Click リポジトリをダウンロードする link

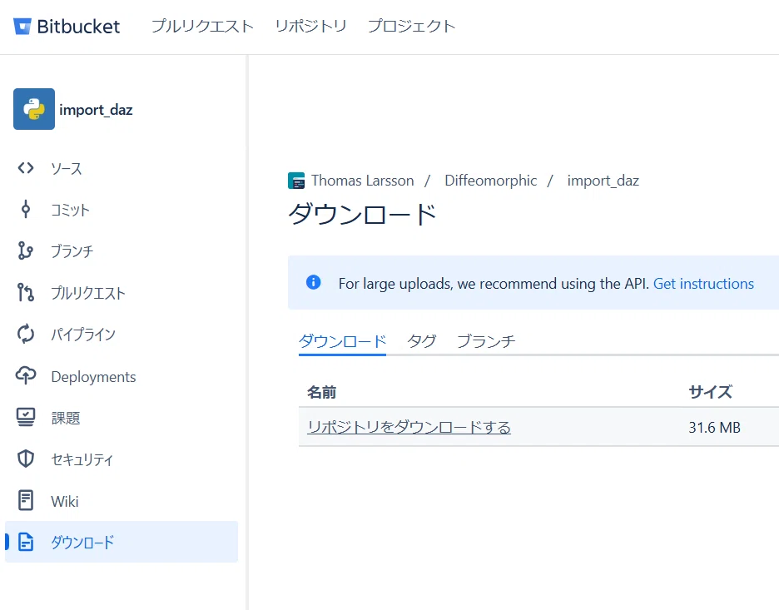click(x=409, y=427)
